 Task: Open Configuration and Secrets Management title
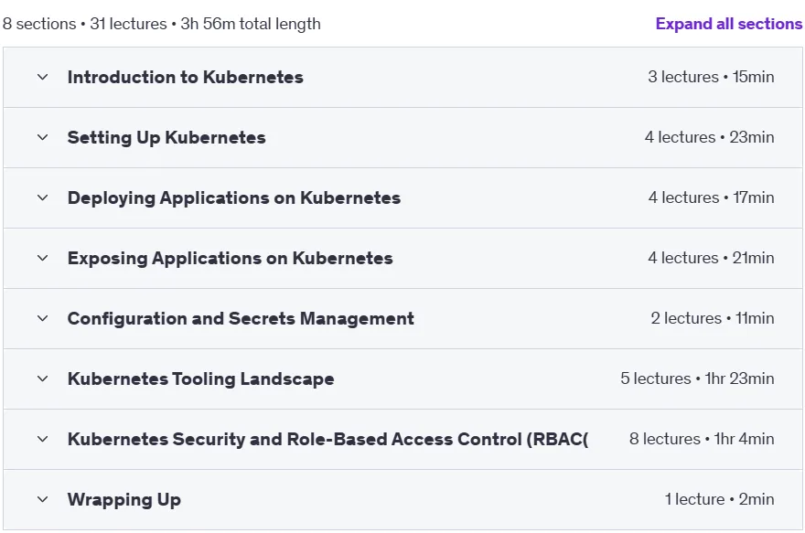(241, 318)
